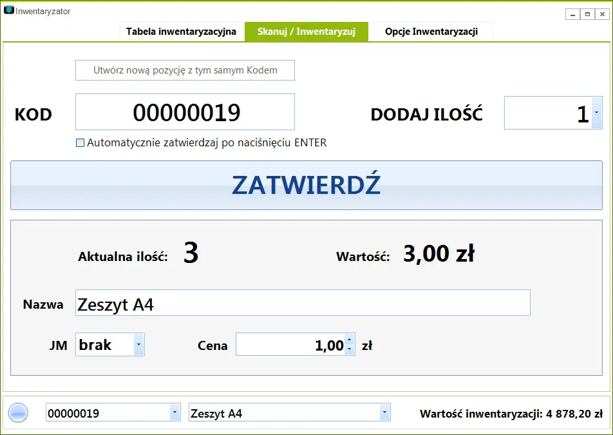This screenshot has height=435, width=613.
Task: Click the Aktualna ilość value 3
Action: tap(191, 253)
